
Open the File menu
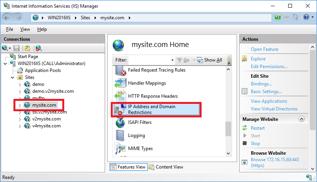10,29
